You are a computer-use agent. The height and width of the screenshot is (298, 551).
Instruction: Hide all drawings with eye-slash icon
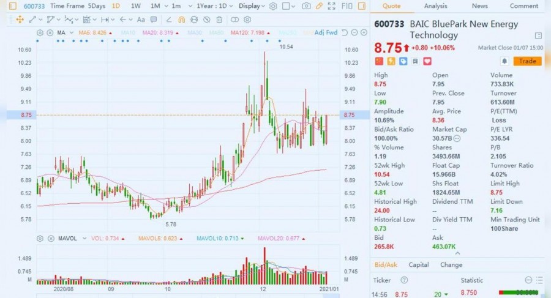click(207, 20)
